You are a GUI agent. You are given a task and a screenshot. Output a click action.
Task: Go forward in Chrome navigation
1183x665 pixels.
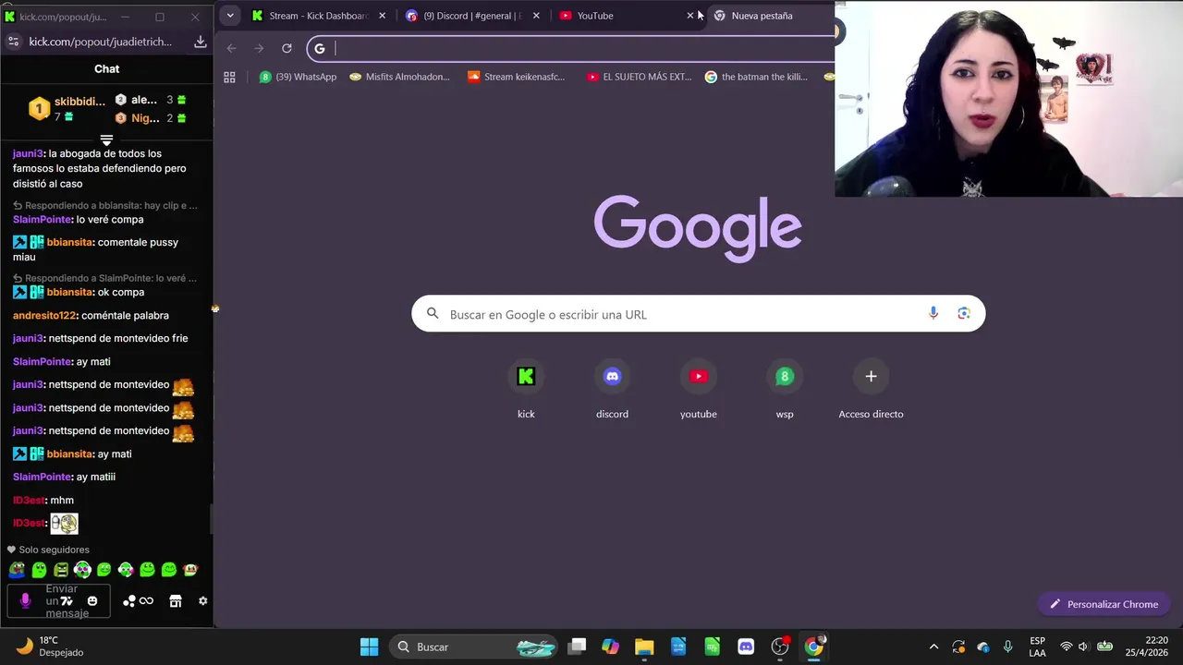point(259,48)
